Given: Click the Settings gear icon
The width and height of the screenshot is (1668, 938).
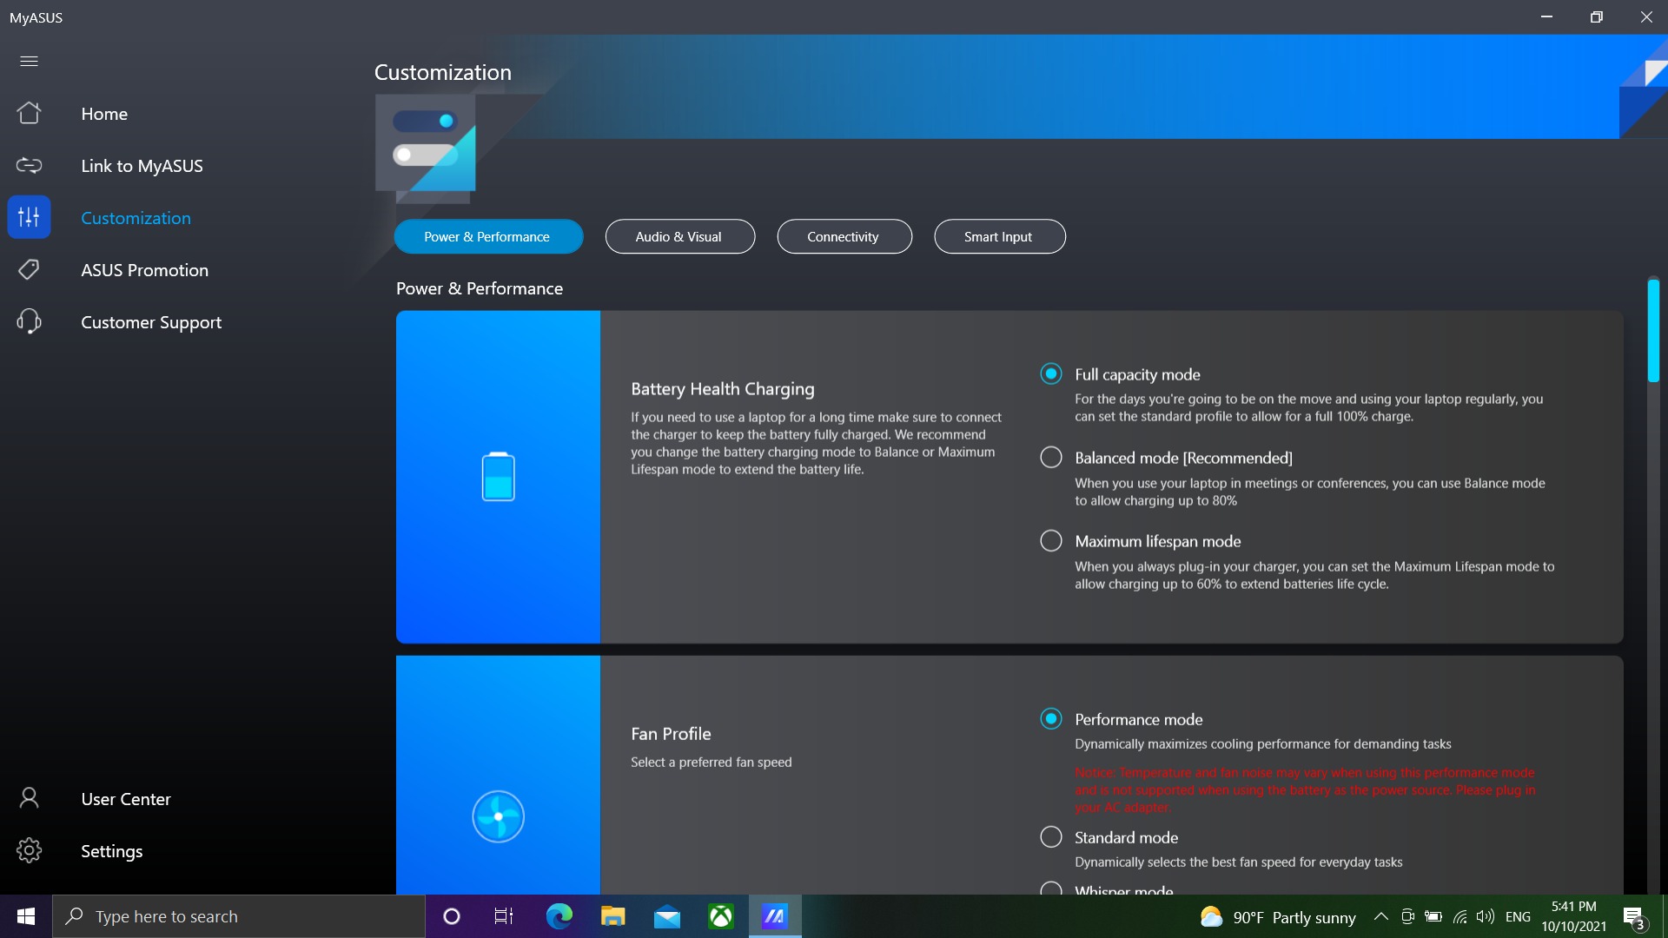Looking at the screenshot, I should pyautogui.click(x=29, y=850).
